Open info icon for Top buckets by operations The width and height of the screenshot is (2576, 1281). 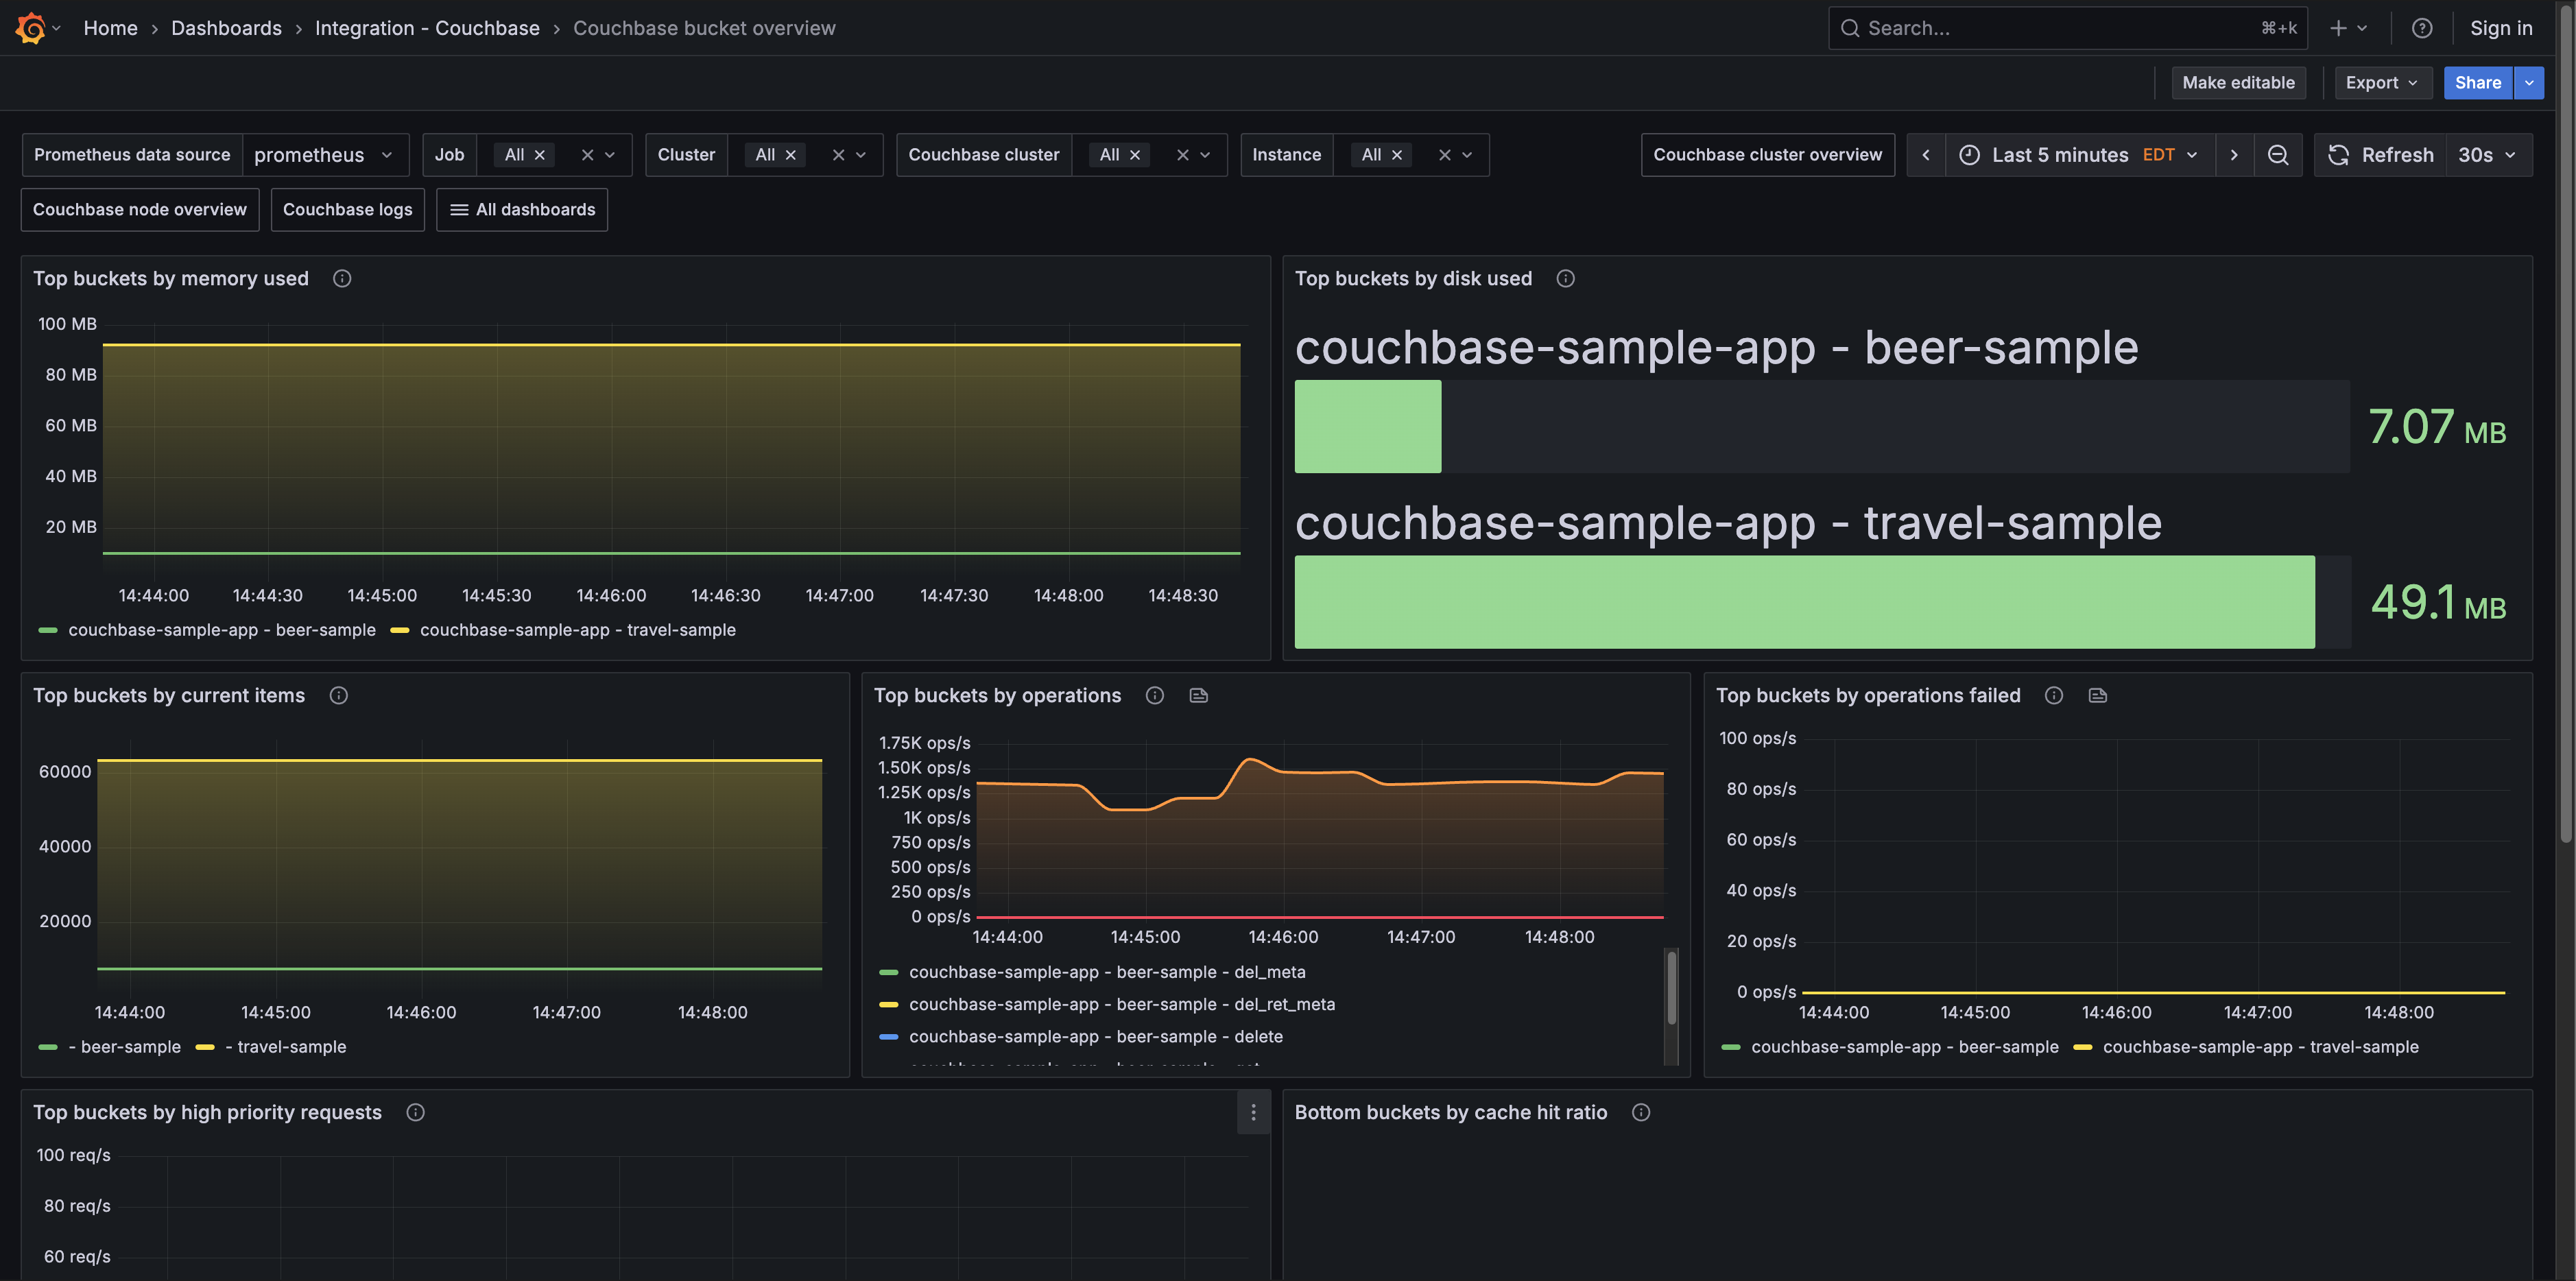pos(1155,696)
